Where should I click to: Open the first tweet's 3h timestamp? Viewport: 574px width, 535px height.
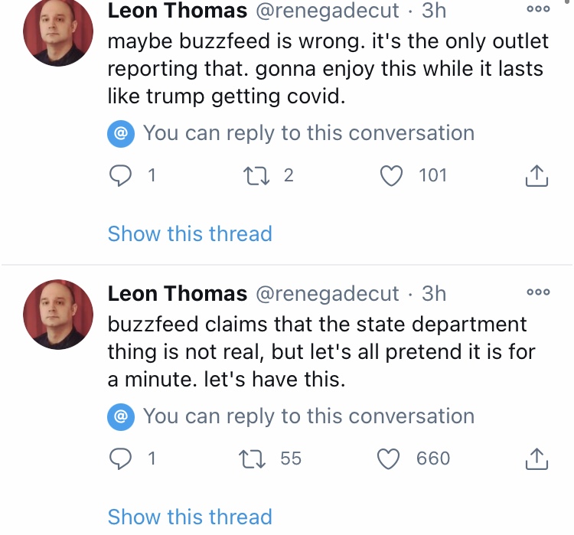point(434,10)
